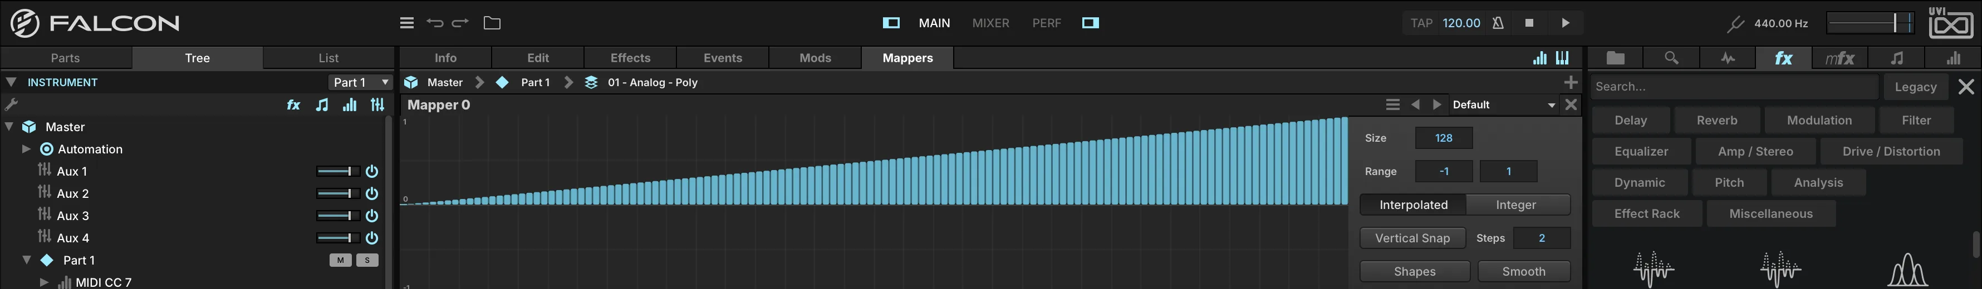Open browser file folder tab icon
The width and height of the screenshot is (1982, 289).
[1615, 58]
